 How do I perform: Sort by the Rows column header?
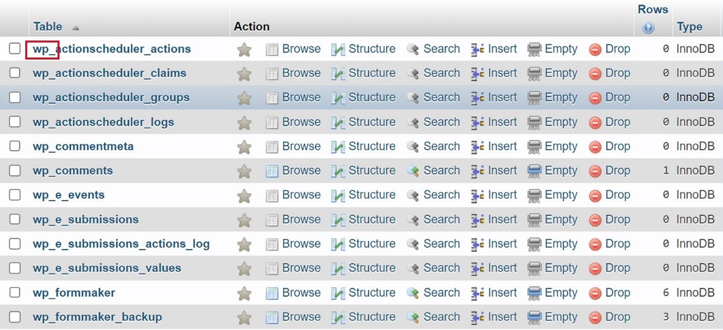tap(653, 9)
